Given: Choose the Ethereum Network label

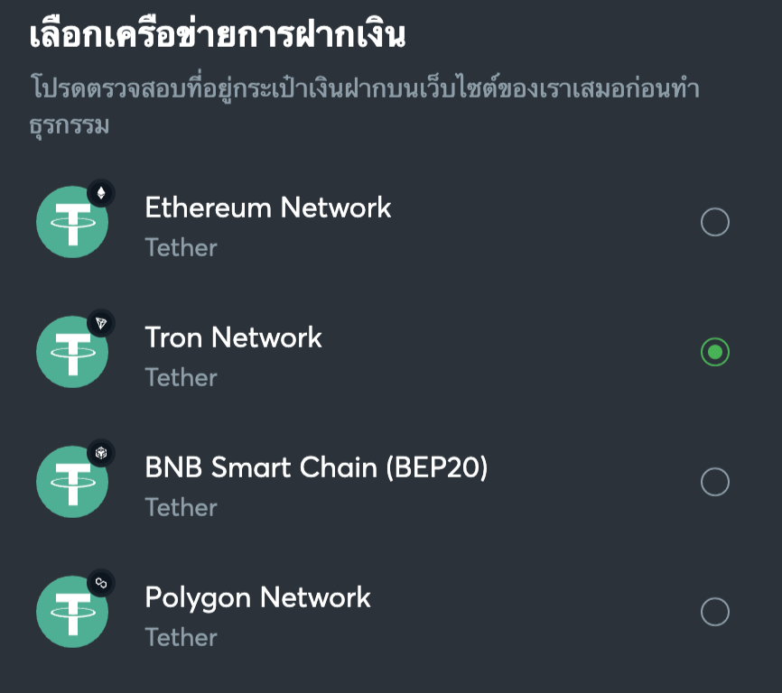Looking at the screenshot, I should [x=268, y=208].
